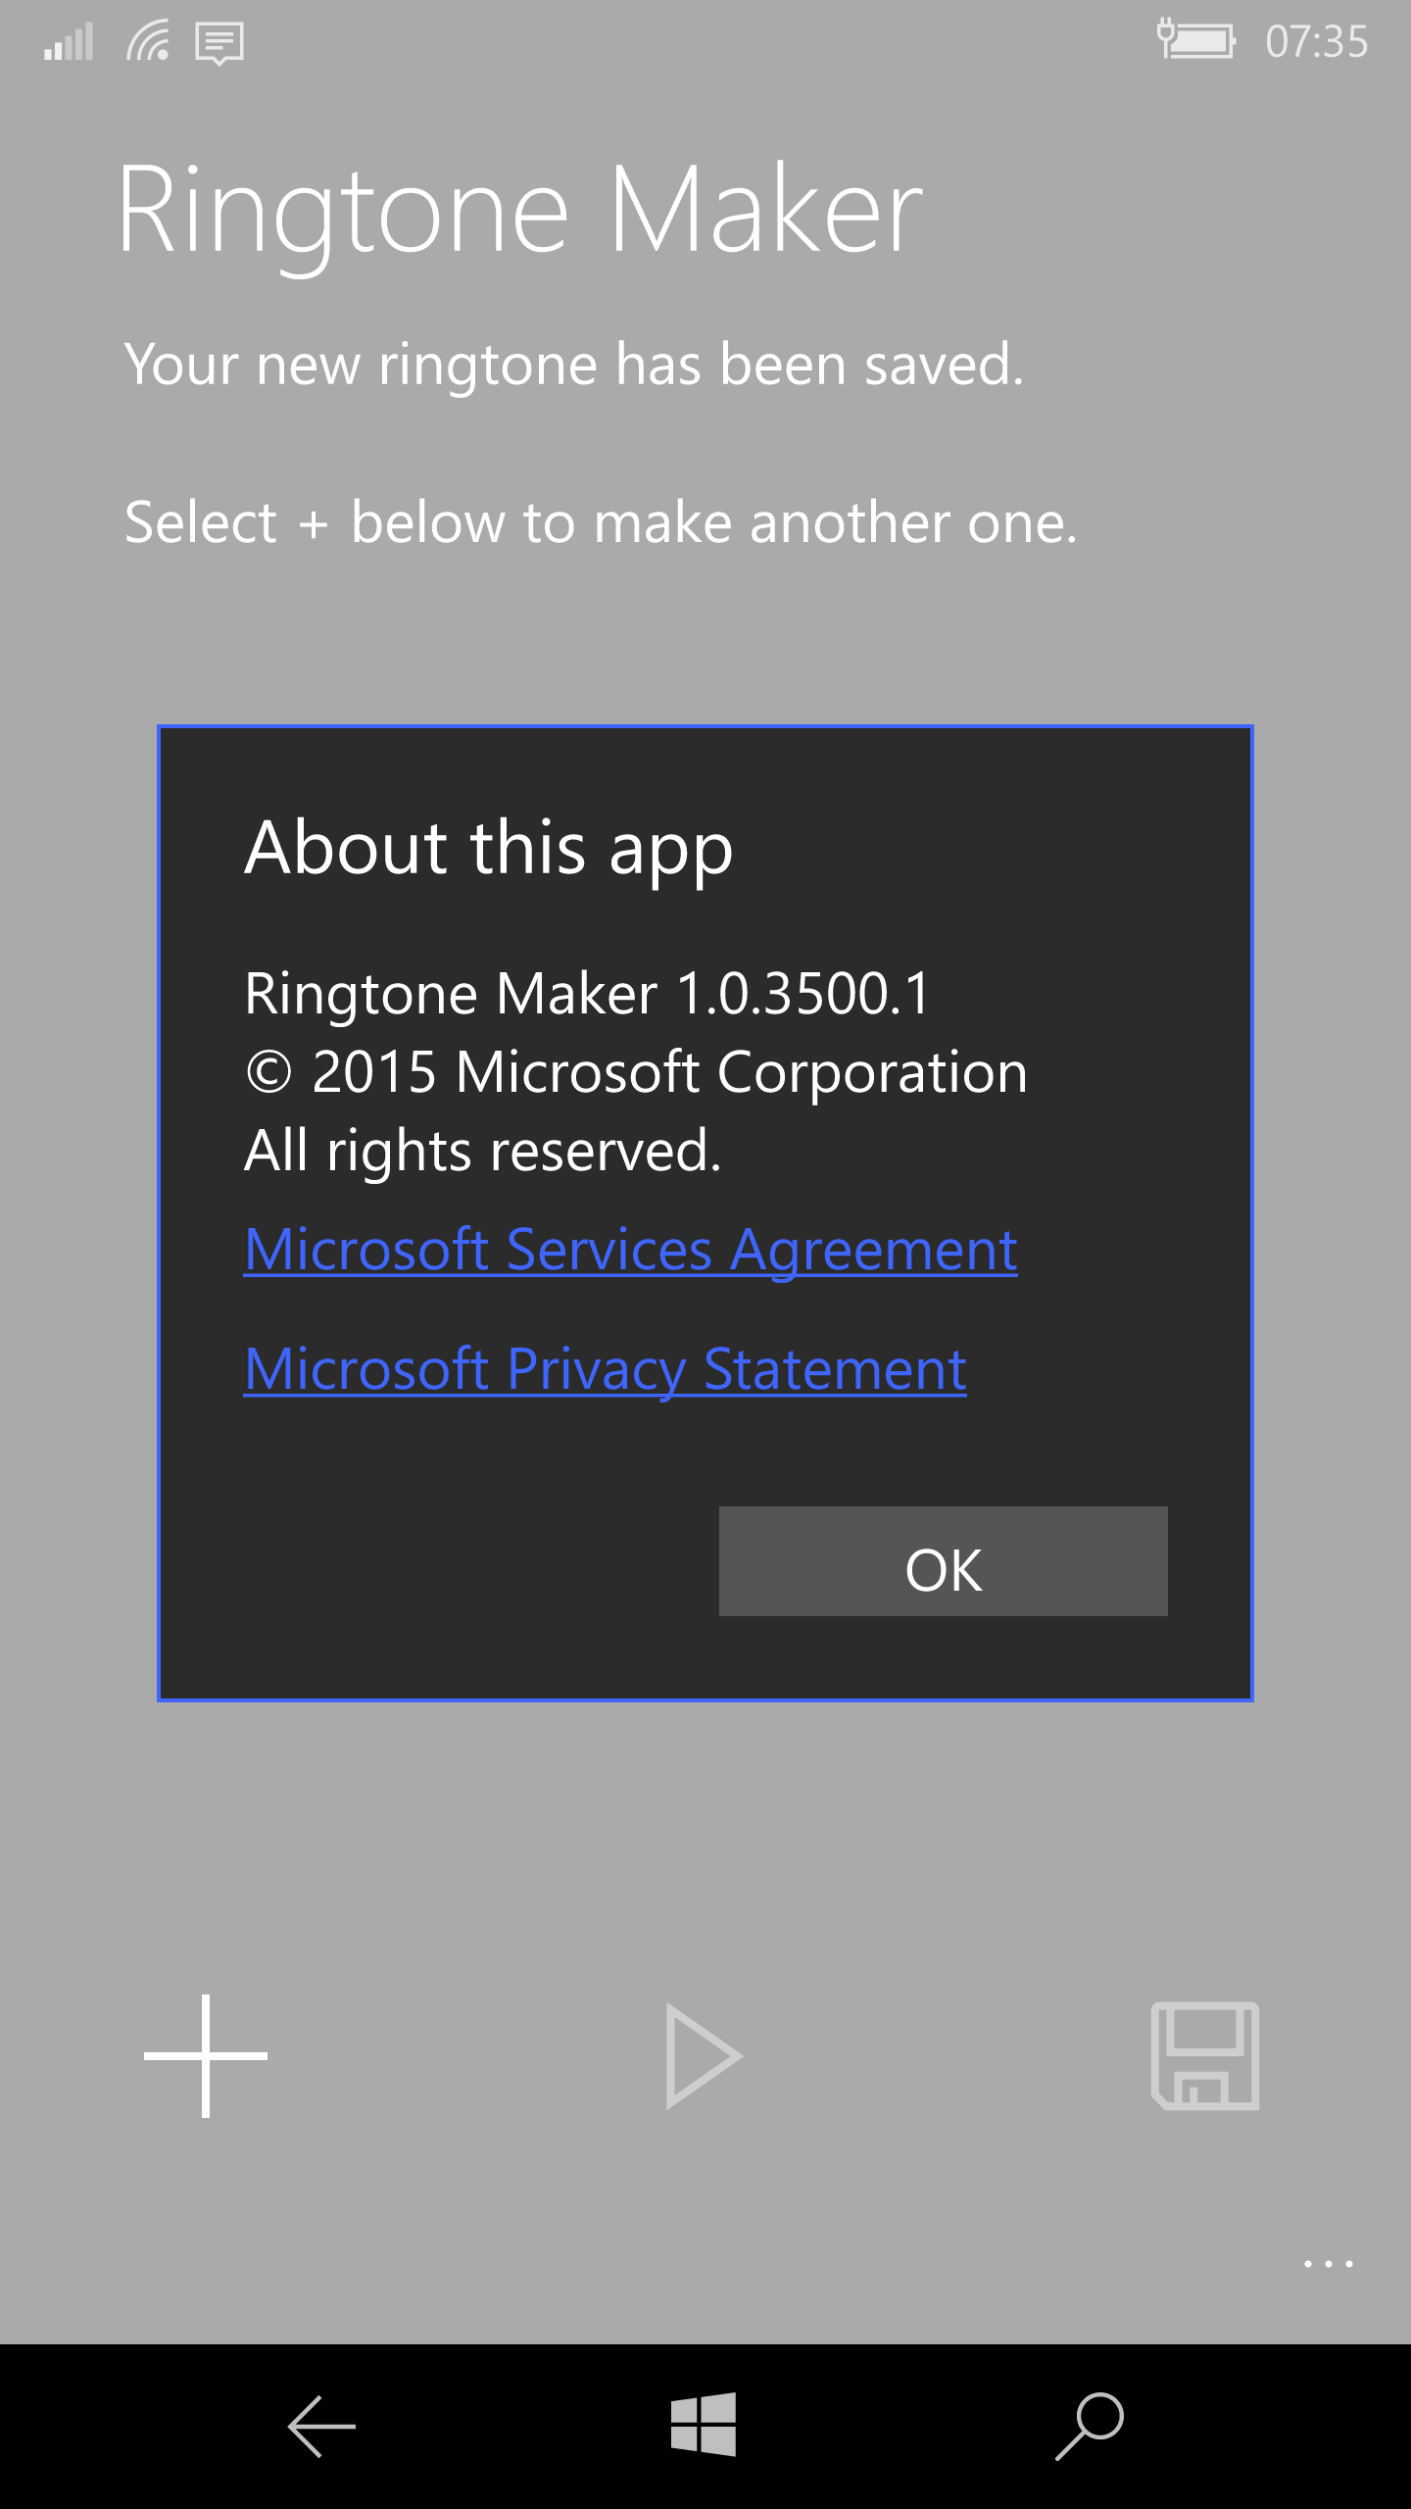1411x2509 pixels.
Task: Tap the cellular signal strength icon
Action: click(x=69, y=41)
